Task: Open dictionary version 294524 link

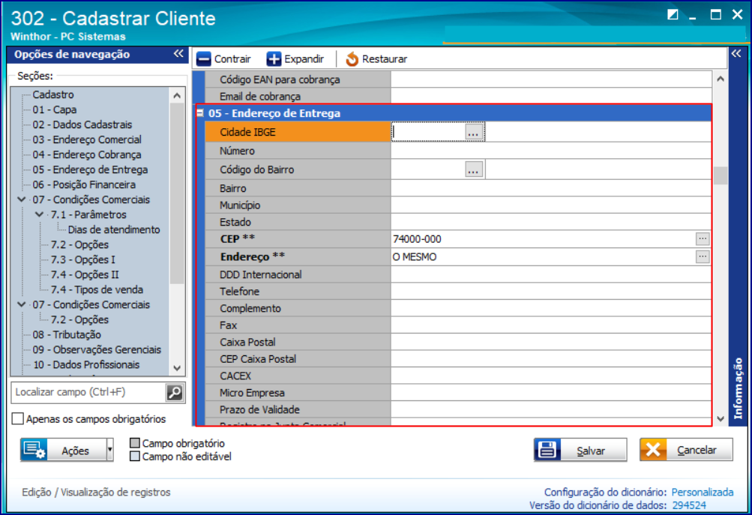Action: point(689,505)
